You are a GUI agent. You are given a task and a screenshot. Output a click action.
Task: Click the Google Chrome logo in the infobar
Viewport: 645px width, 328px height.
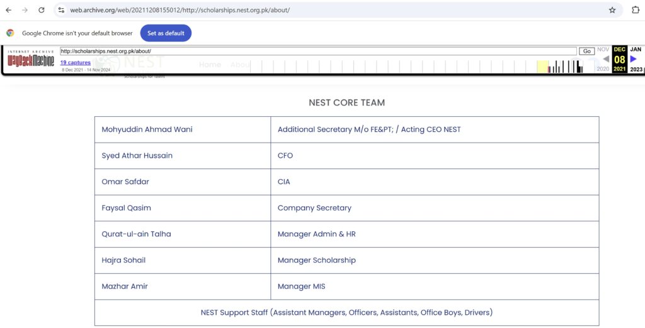click(x=10, y=33)
